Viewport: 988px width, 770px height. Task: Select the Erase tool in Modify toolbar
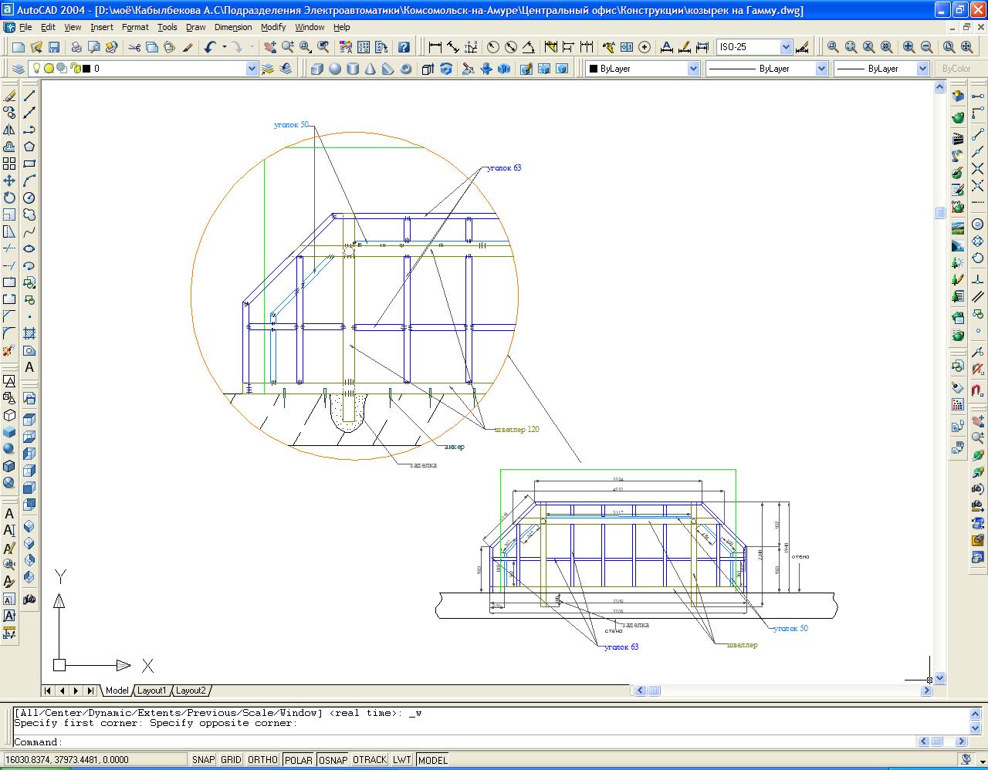9,96
